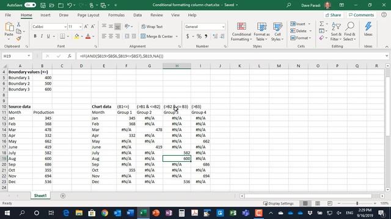The image size is (391, 219).
Task: Click the Paste clipboard icon
Action: (9, 27)
